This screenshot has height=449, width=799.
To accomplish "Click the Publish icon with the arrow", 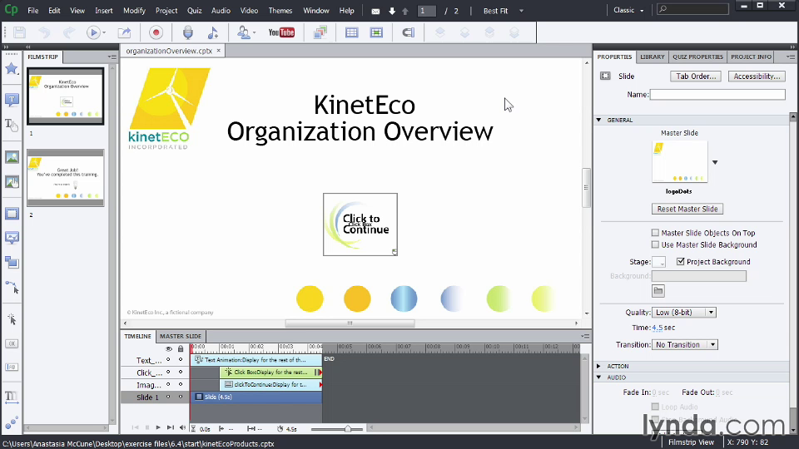I will pyautogui.click(x=124, y=32).
